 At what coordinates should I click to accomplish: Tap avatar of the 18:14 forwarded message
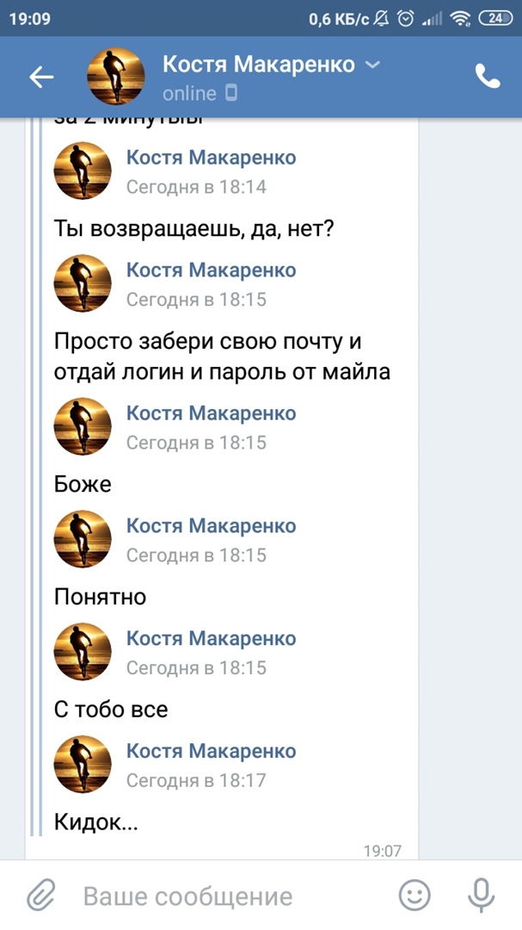pyautogui.click(x=83, y=171)
